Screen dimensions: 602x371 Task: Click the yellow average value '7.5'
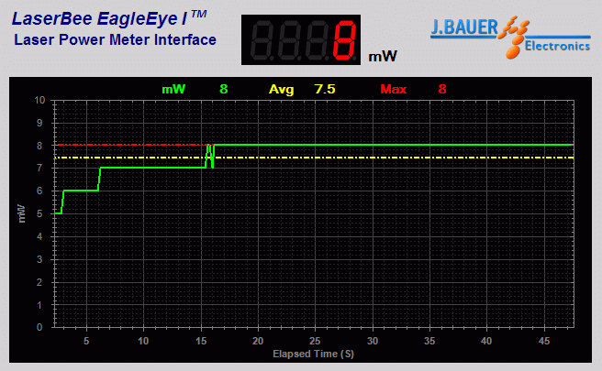point(325,89)
